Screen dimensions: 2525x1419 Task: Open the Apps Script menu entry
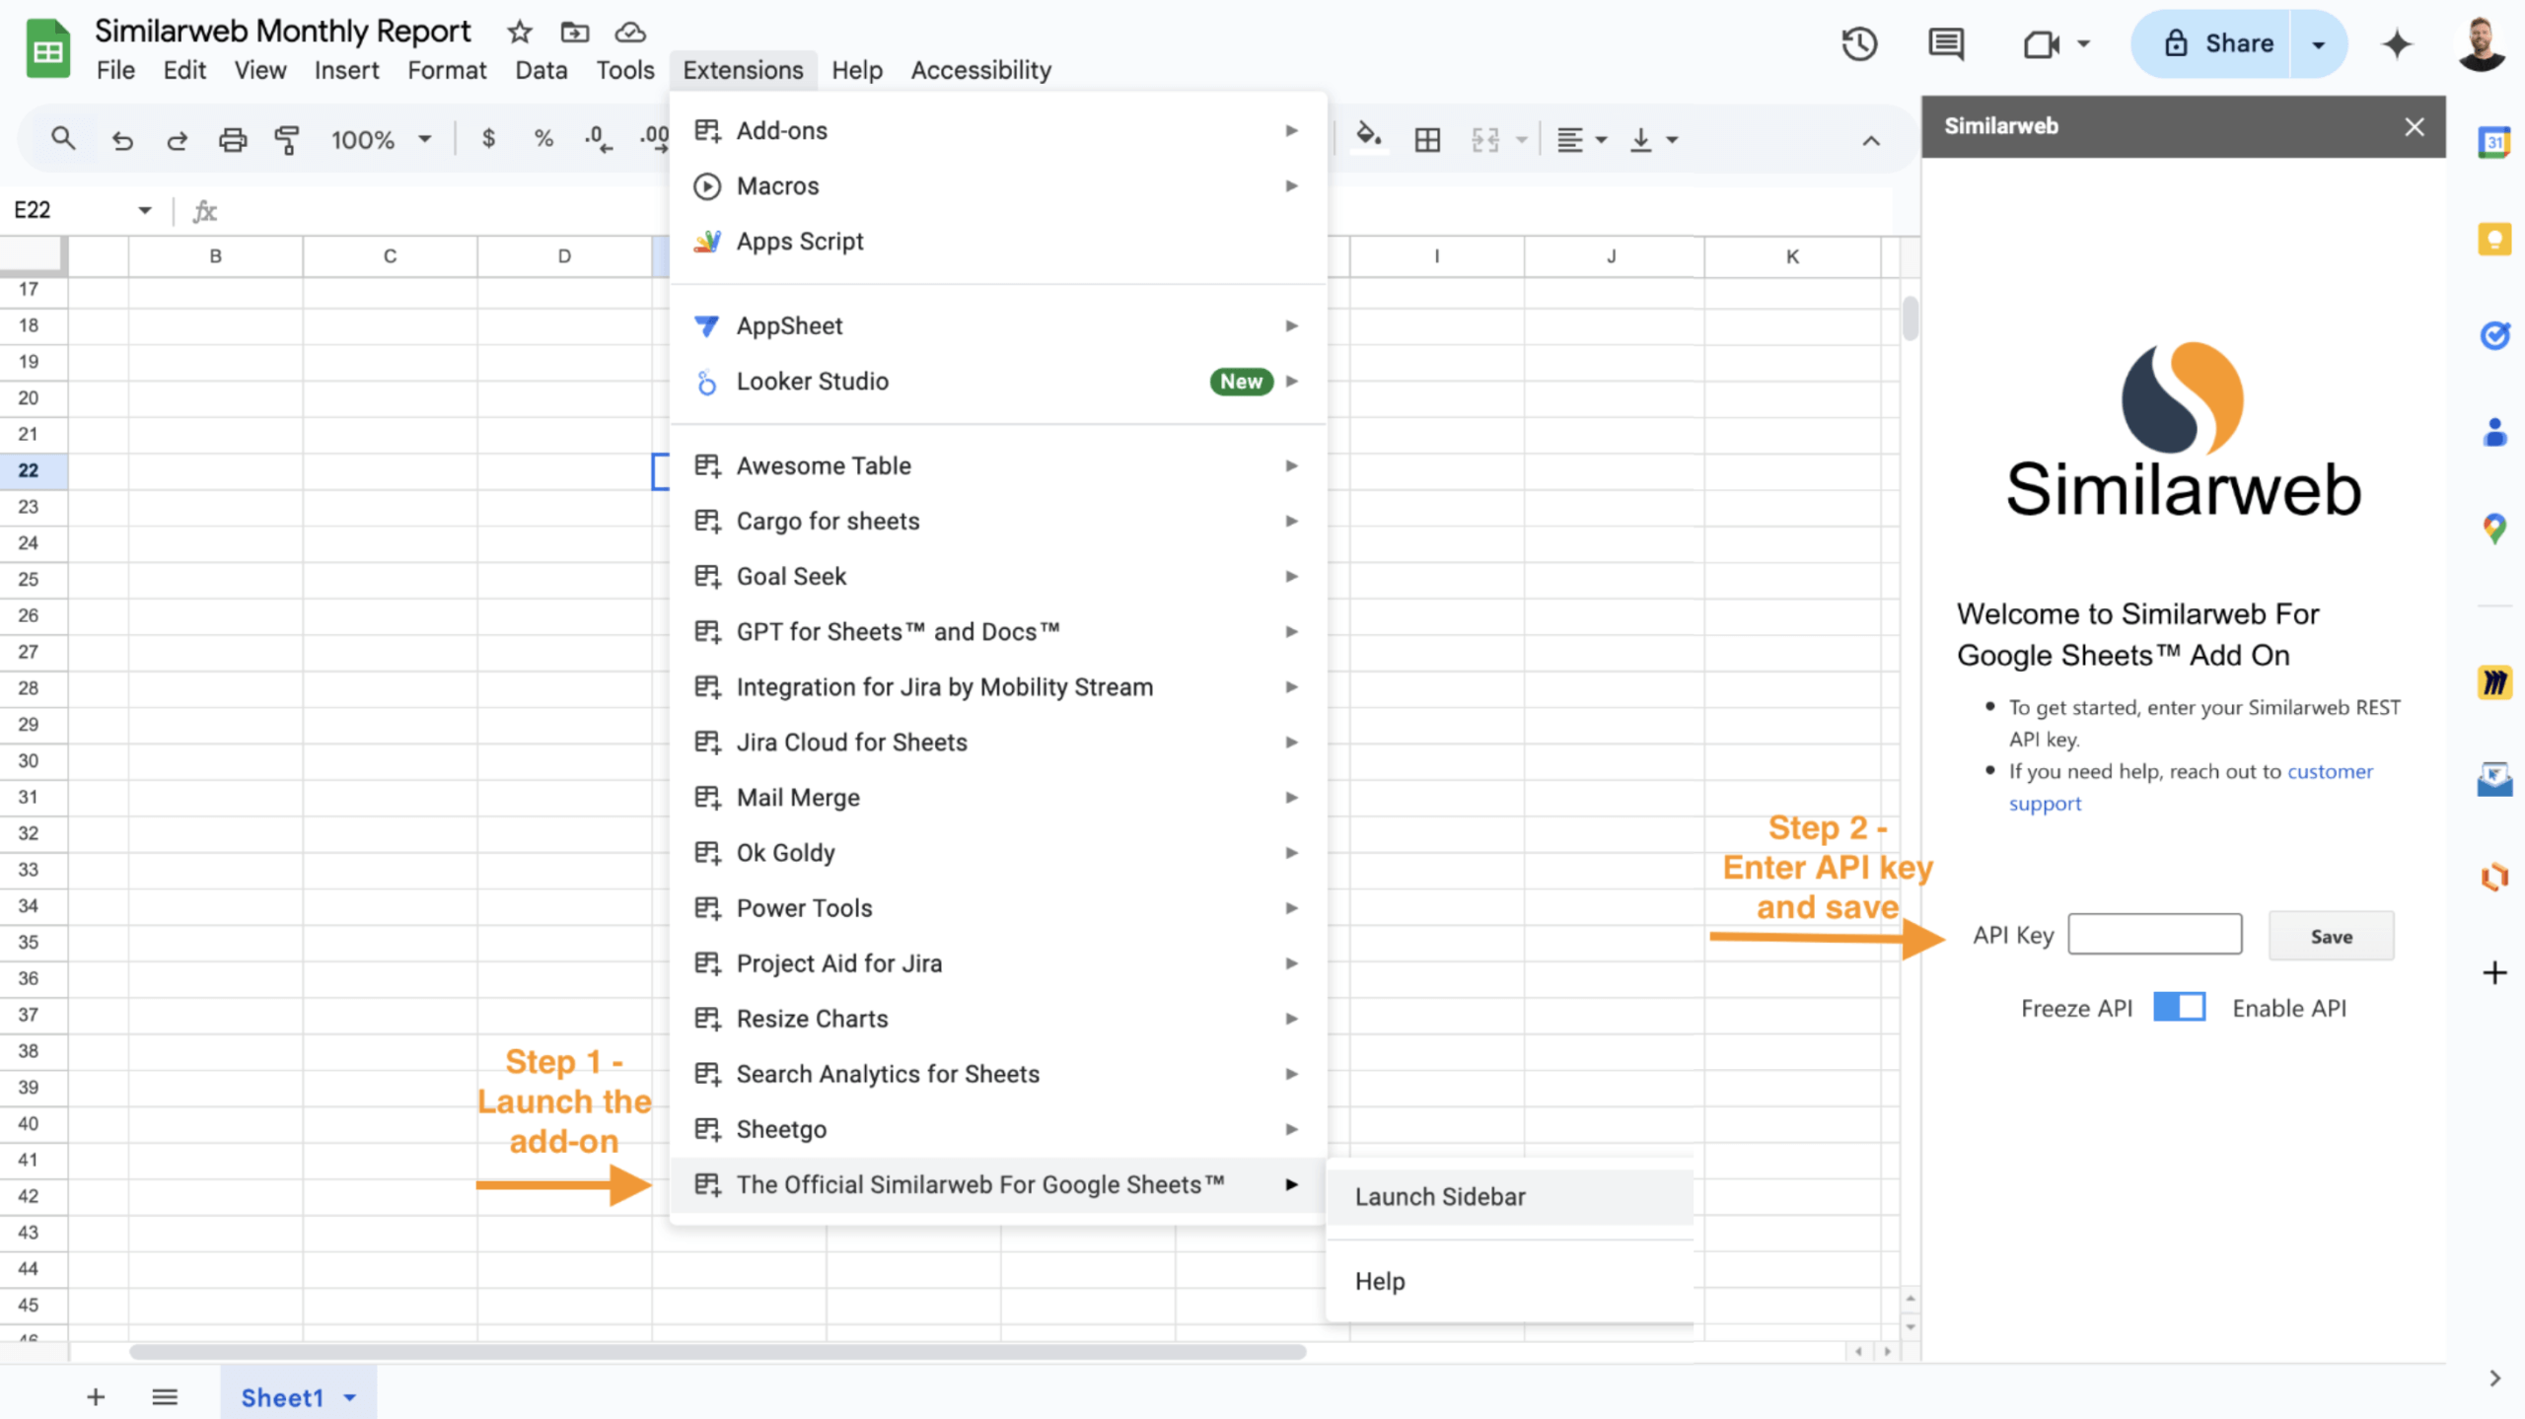[799, 241]
